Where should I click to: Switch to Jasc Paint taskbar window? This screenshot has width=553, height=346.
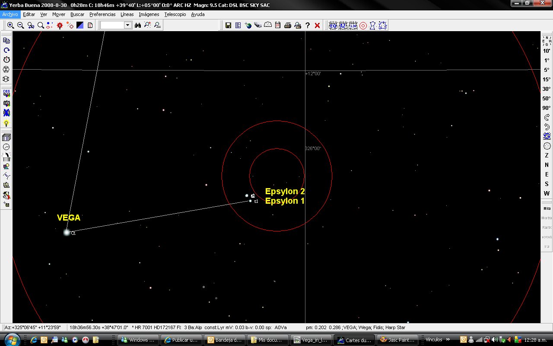398,340
